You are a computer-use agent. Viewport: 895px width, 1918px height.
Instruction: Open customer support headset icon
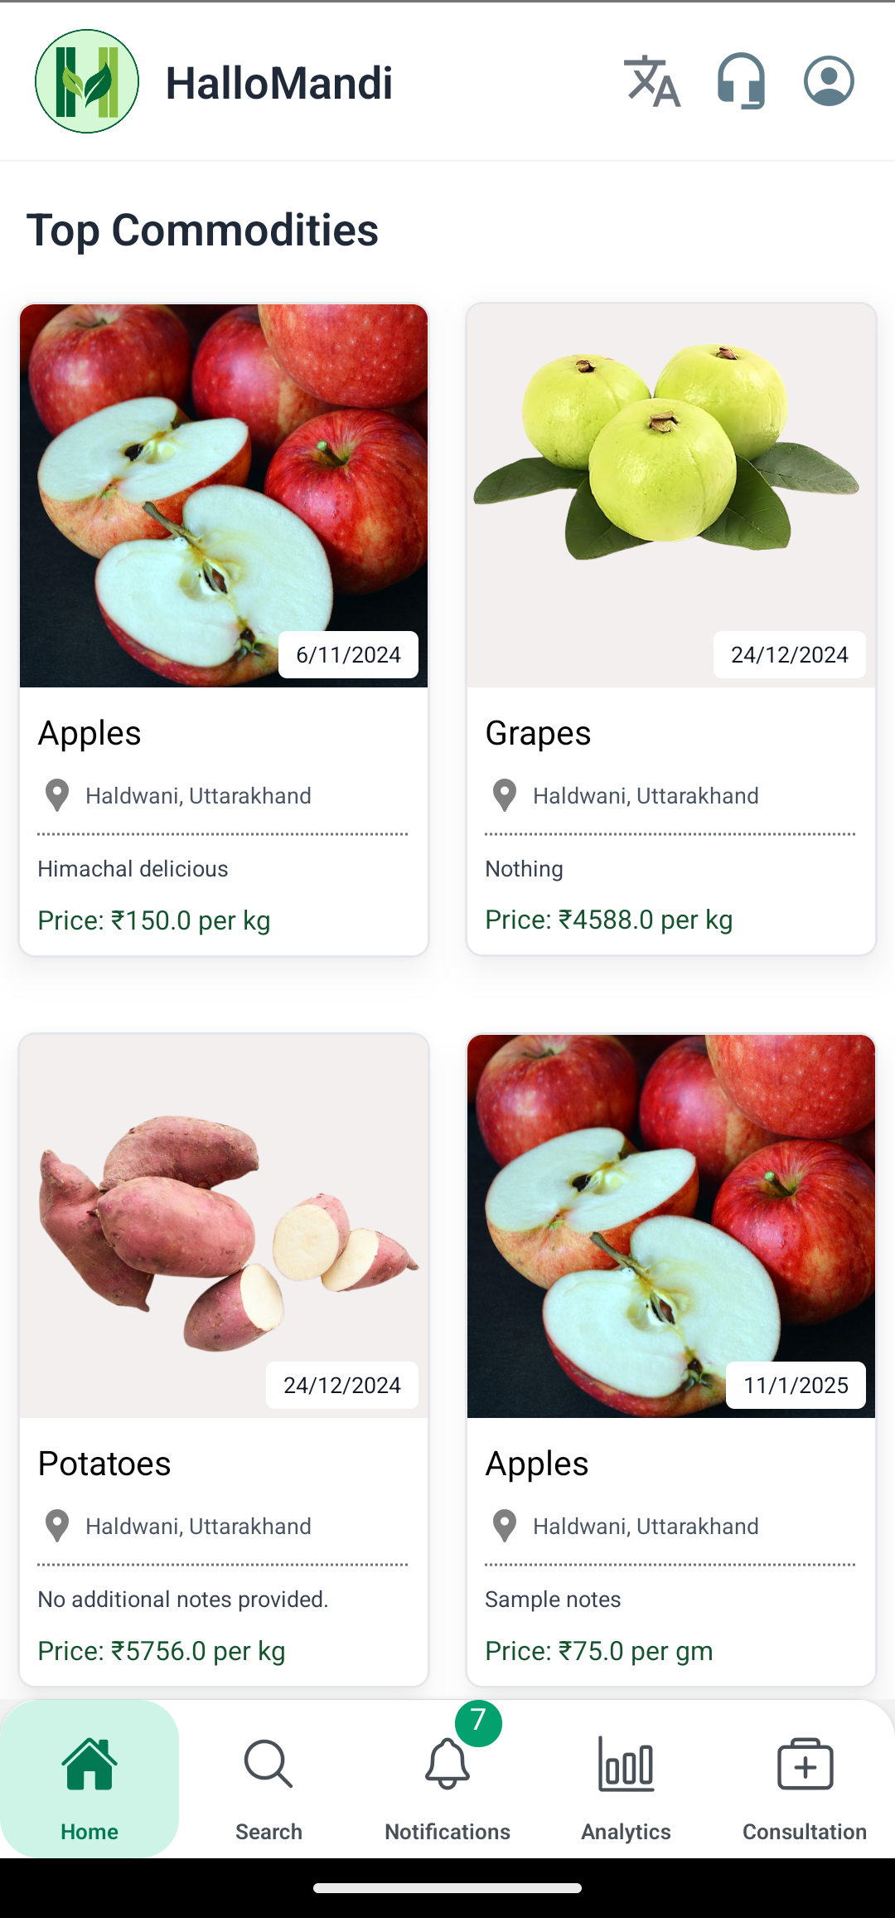pos(741,81)
